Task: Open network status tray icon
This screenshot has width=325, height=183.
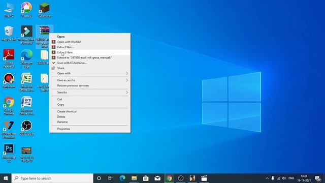Action: 279,178
